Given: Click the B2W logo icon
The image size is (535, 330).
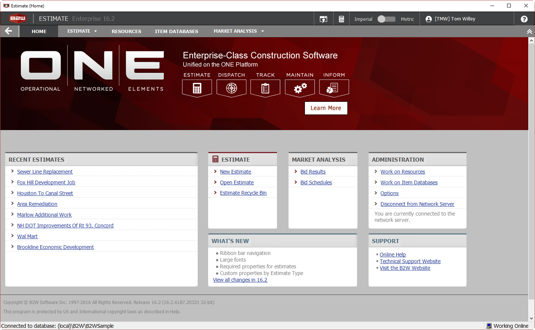Looking at the screenshot, I should (x=17, y=19).
